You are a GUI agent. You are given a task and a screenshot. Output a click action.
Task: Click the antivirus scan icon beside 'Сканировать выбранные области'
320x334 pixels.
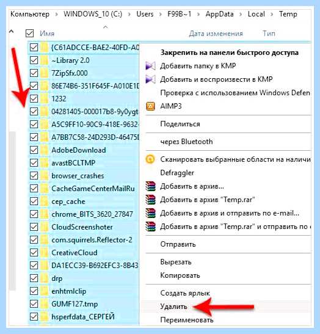point(150,159)
